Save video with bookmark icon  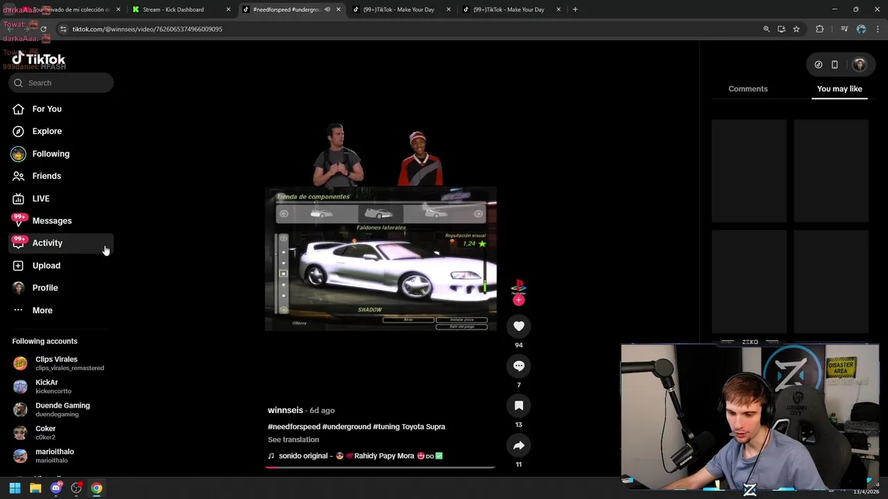(519, 405)
